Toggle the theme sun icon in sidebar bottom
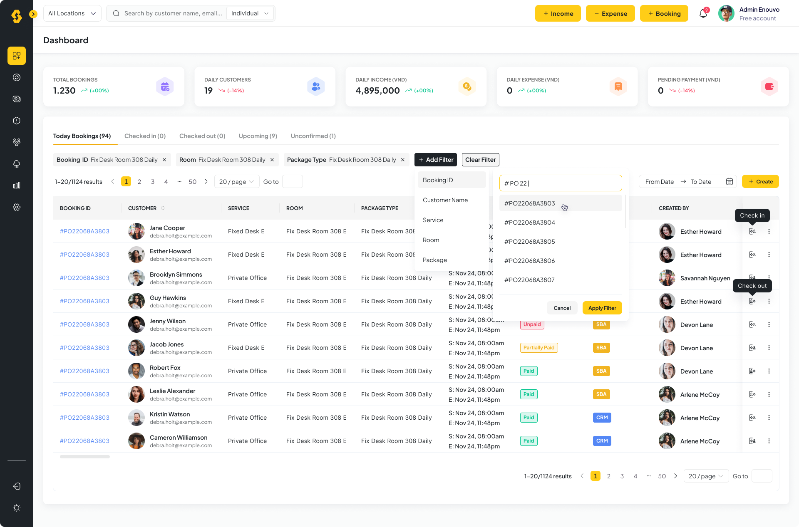The height and width of the screenshot is (527, 799). (17, 508)
